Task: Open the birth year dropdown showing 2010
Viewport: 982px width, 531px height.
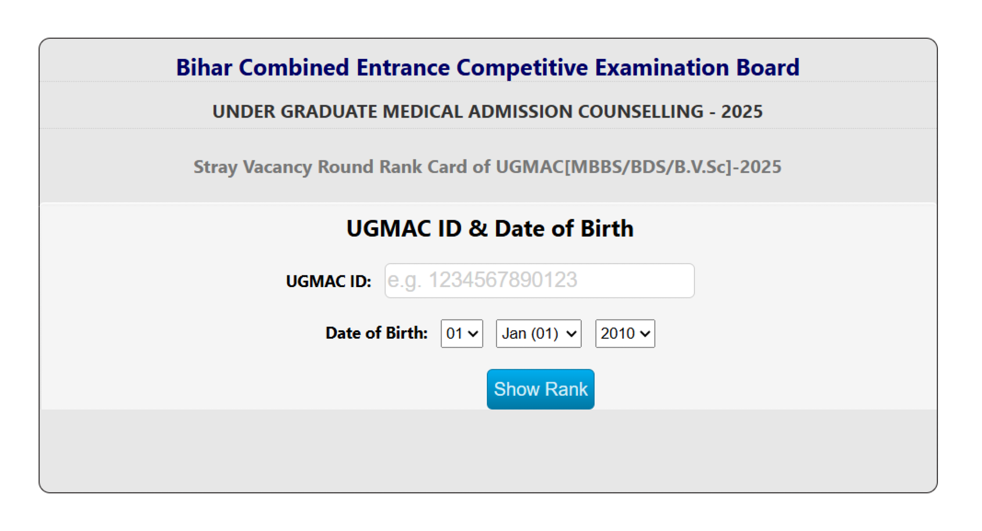Action: pos(625,333)
